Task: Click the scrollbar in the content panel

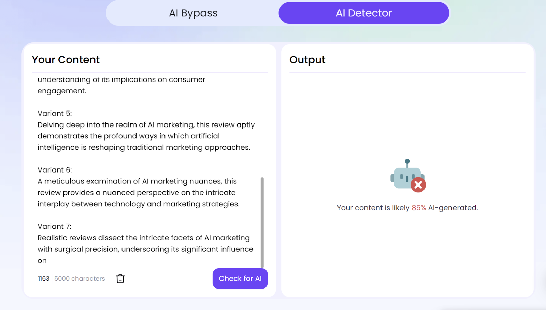Action: [x=262, y=222]
